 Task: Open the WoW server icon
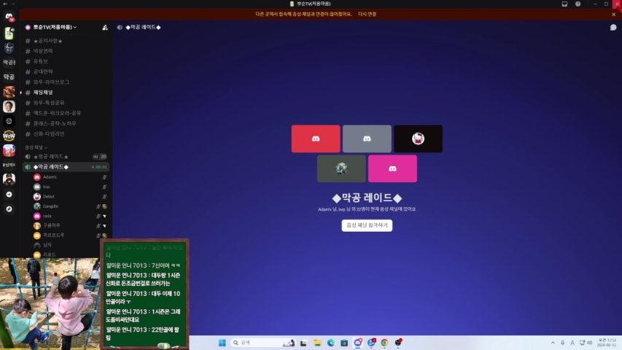[9, 136]
